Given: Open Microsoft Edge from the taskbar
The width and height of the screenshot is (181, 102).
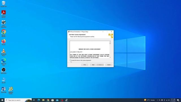Looking at the screenshot, I should pyautogui.click(x=39, y=100).
